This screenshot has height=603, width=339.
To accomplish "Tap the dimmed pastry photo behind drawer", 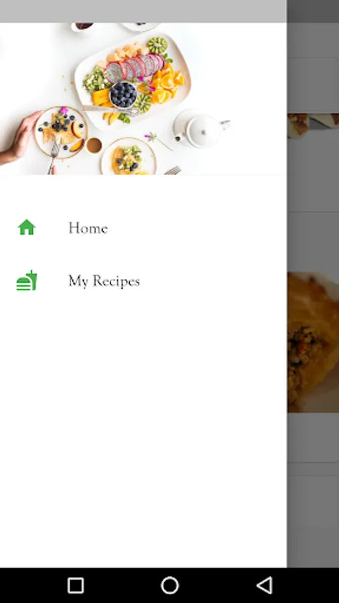I will click(x=313, y=342).
